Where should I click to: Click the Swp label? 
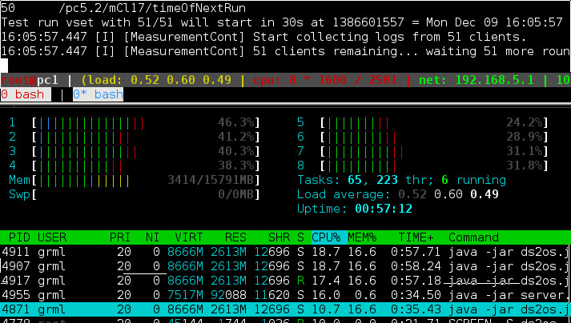click(x=19, y=194)
